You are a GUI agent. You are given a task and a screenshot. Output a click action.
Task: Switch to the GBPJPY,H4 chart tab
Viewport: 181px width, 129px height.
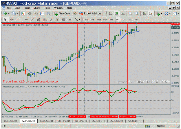click(x=81, y=121)
